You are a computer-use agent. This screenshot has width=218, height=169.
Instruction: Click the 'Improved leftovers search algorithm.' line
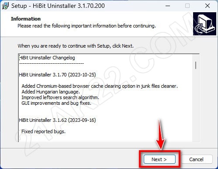coord(60,97)
